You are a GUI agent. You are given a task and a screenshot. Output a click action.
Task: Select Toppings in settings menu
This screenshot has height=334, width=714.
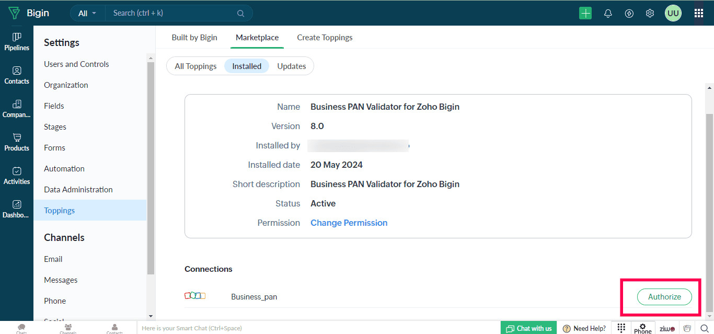(x=90, y=210)
